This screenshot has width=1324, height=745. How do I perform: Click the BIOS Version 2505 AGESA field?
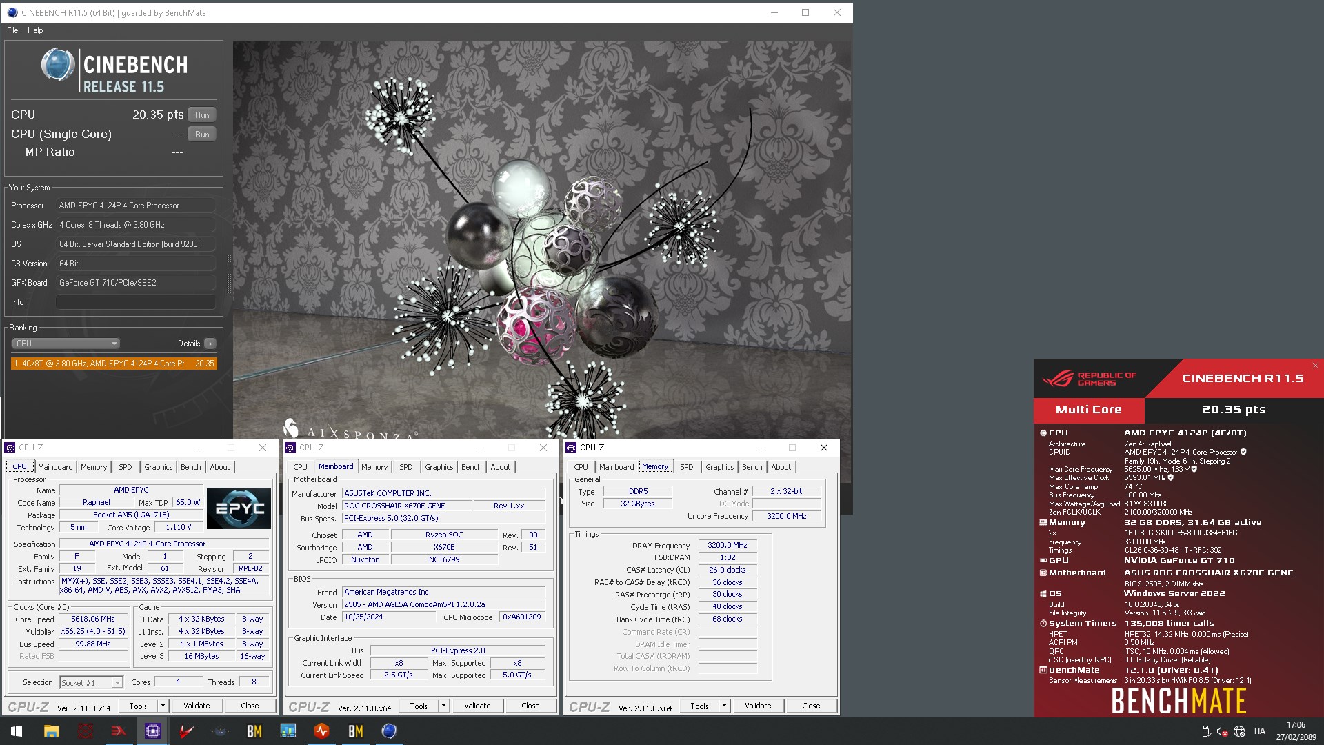coord(444,604)
